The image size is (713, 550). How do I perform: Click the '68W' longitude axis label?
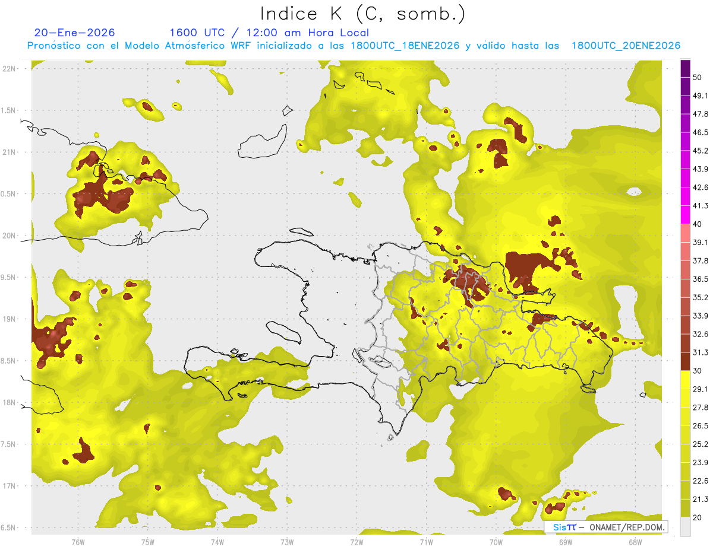[635, 542]
